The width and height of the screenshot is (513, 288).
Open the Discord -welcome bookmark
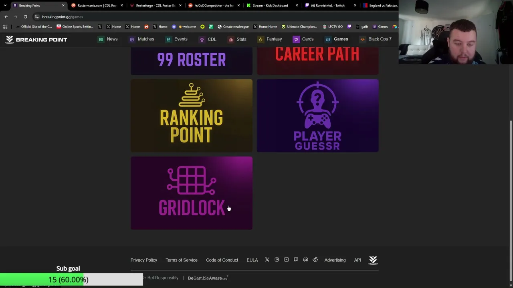click(184, 27)
